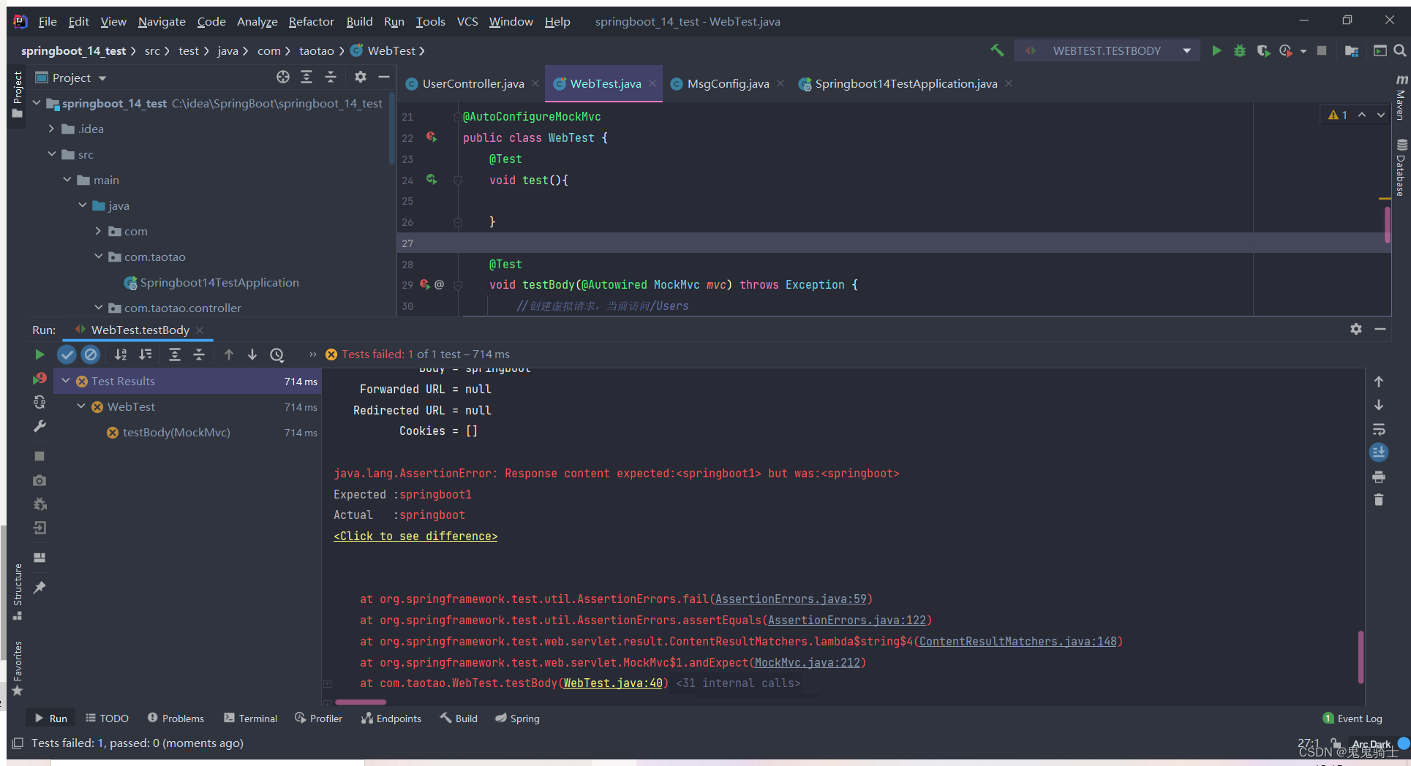Go to next failed test arrow
The height and width of the screenshot is (766, 1411).
pyautogui.click(x=252, y=354)
